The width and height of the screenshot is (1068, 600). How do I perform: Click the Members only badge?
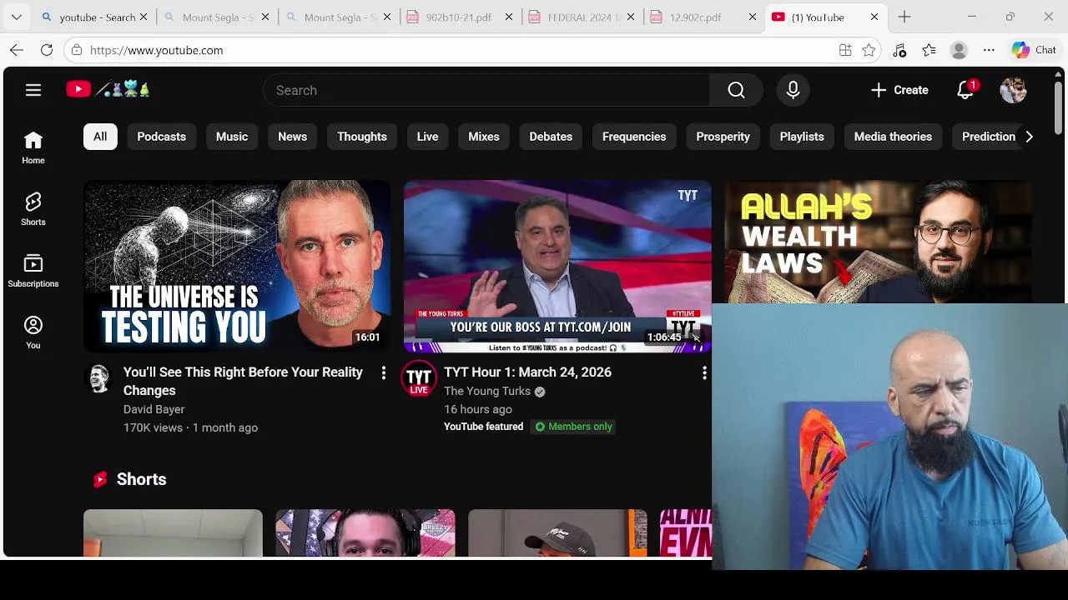pyautogui.click(x=573, y=427)
